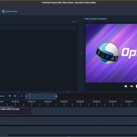
Task: Click the bottom-left transform handle of the preview
Action: [x=86, y=81]
